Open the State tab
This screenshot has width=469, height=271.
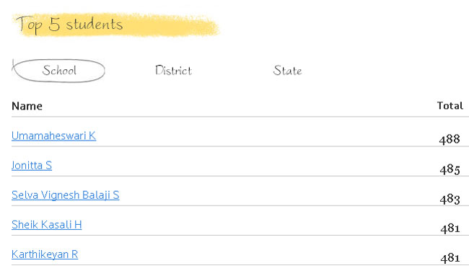tap(287, 71)
